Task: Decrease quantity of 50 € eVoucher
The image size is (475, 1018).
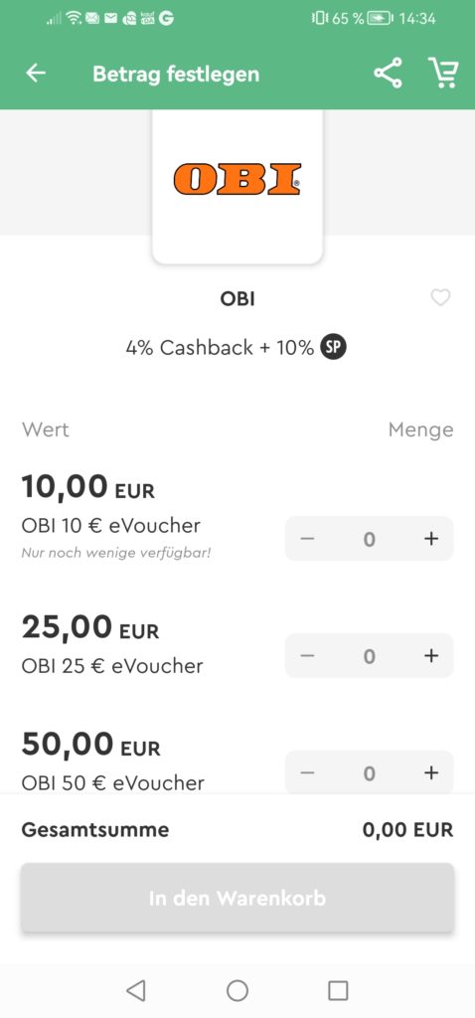Action: point(307,772)
